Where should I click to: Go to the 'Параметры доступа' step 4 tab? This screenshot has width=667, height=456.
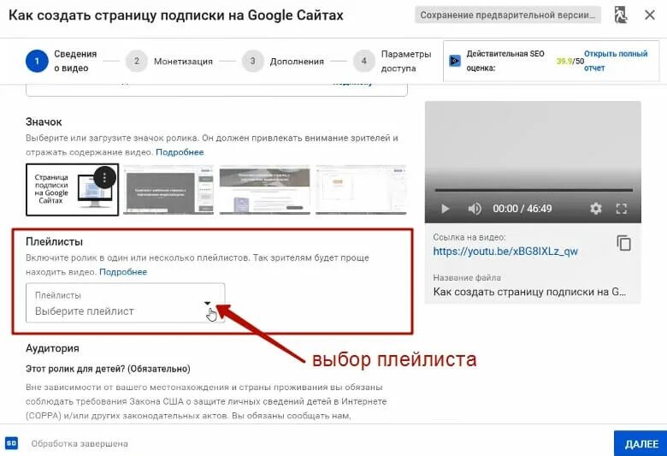[x=393, y=61]
